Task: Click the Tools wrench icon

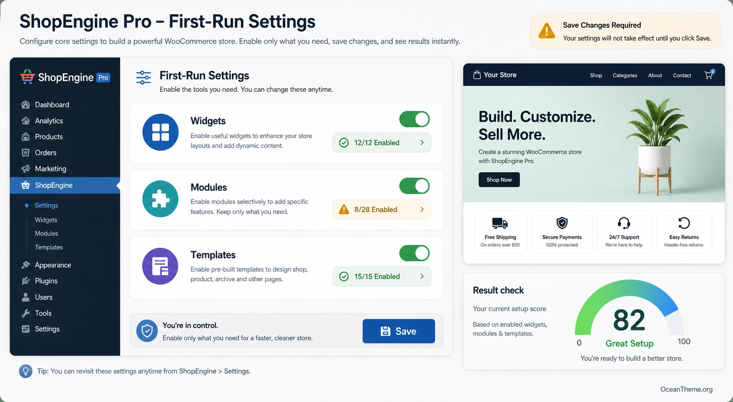Action: pos(26,313)
